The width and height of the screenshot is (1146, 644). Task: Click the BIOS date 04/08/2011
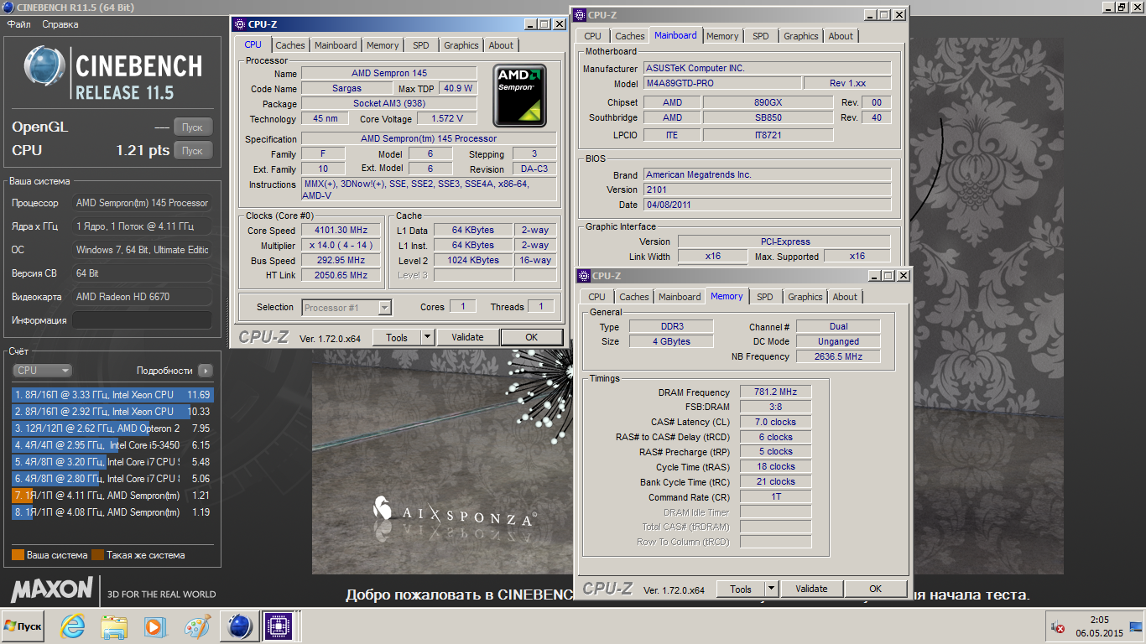click(x=768, y=205)
